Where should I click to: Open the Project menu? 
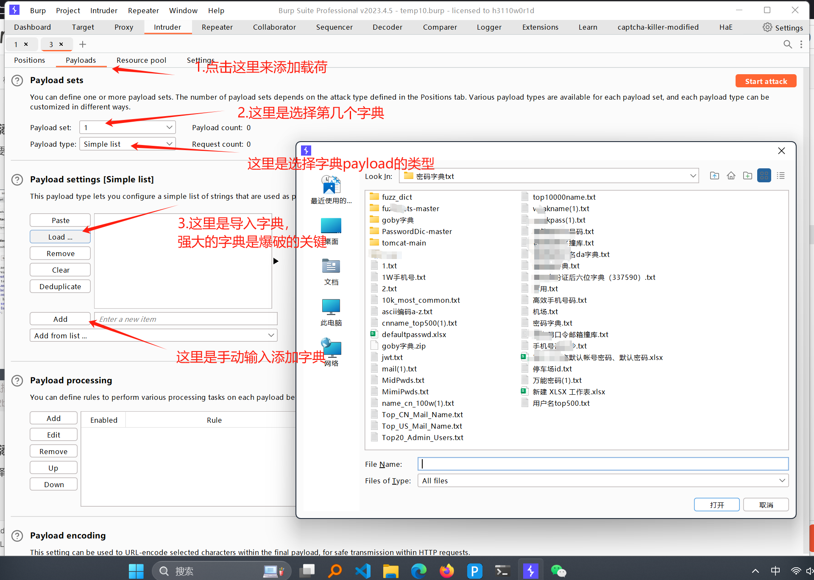68,11
